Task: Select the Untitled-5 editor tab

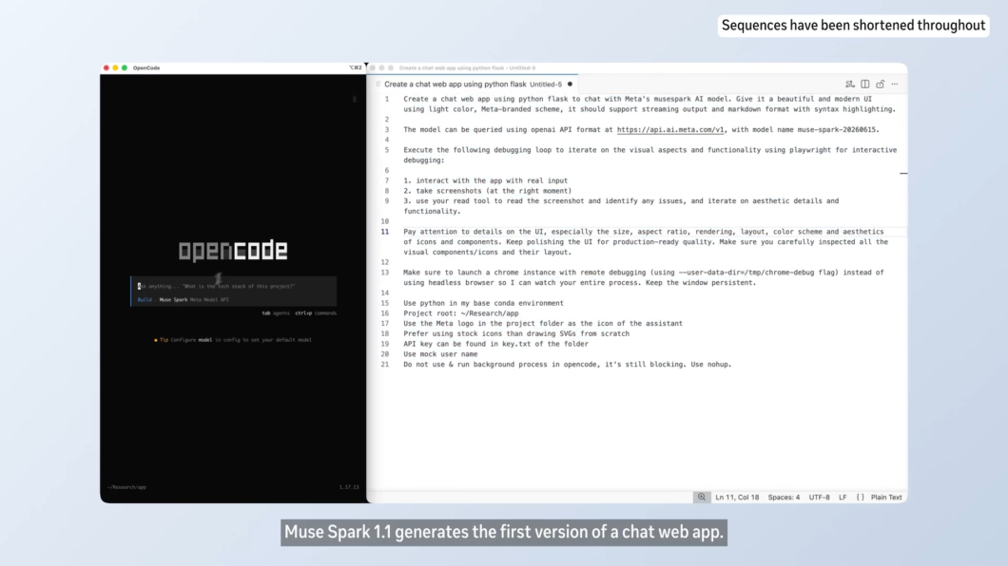Action: click(475, 85)
